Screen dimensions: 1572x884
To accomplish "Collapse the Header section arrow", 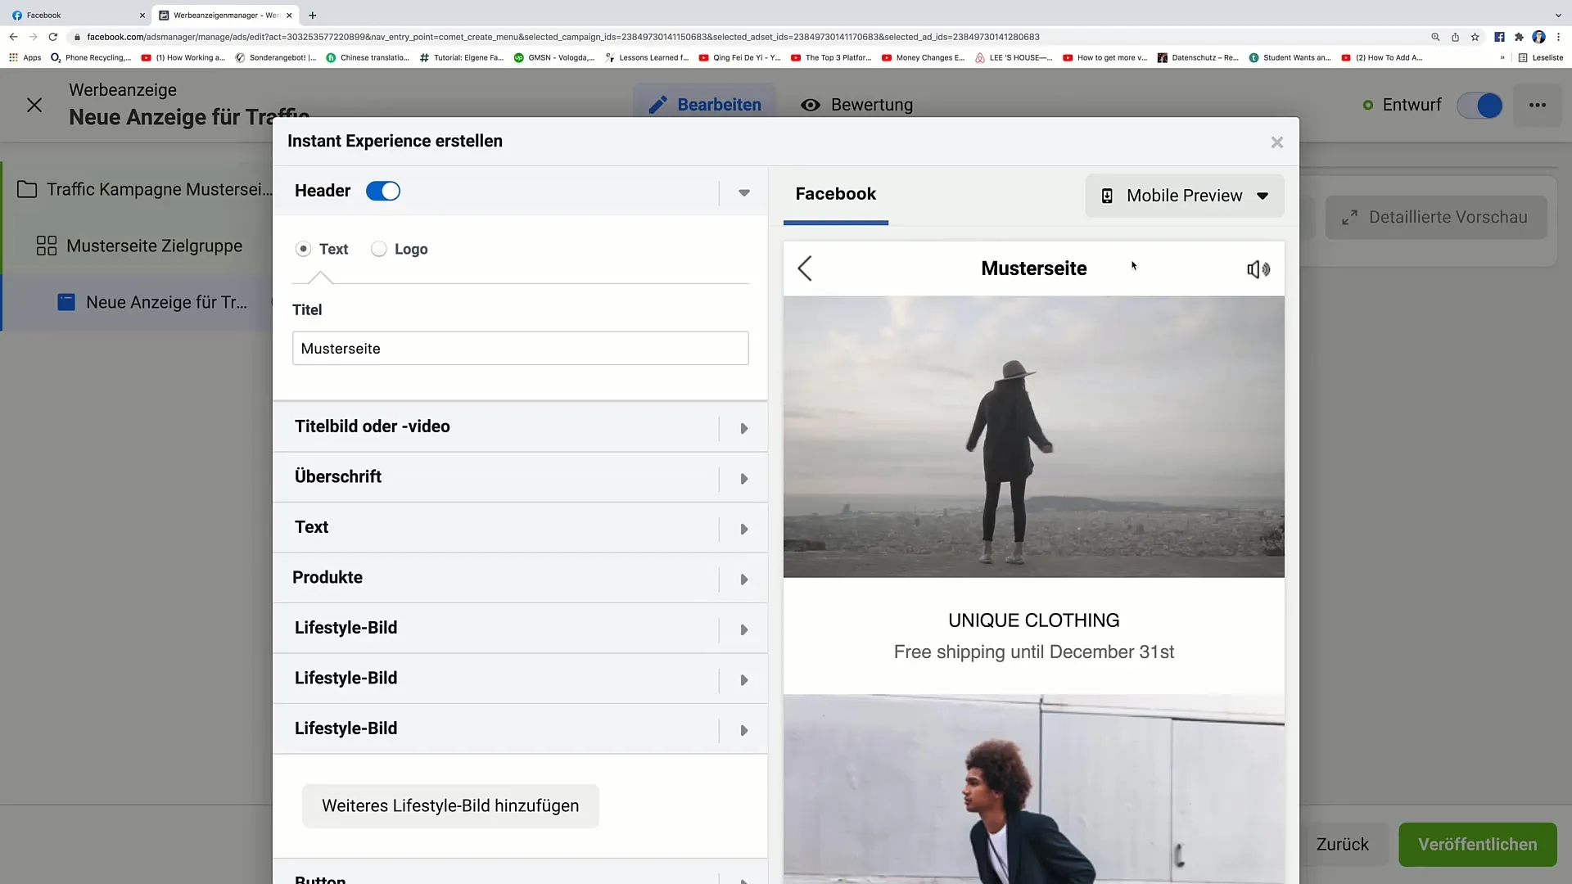I will coord(743,193).
